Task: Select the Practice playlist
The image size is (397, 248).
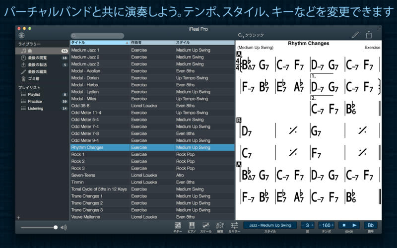Action: coord(43,102)
